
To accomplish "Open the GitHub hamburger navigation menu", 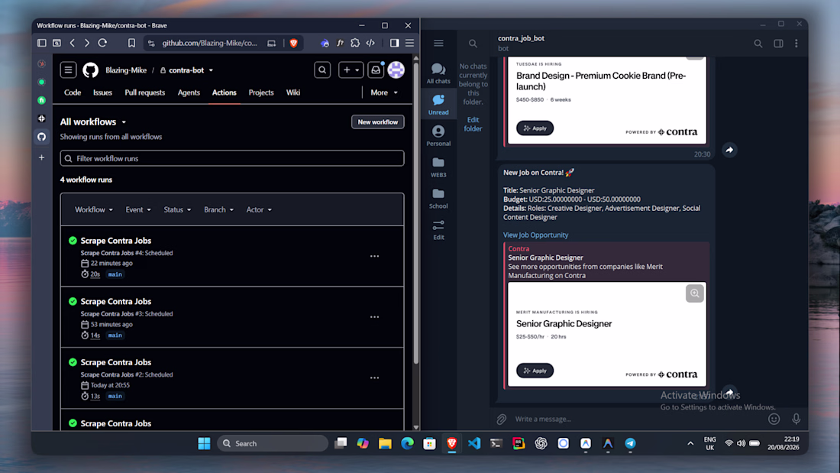I will click(x=68, y=70).
